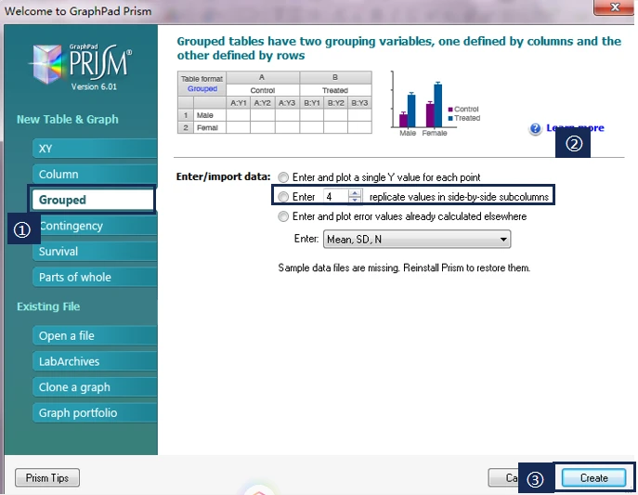
Task: Decrease the replicate count with down arrow
Action: (x=355, y=200)
